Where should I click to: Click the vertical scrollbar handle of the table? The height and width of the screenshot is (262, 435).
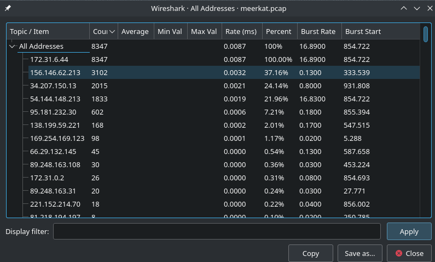click(426, 34)
